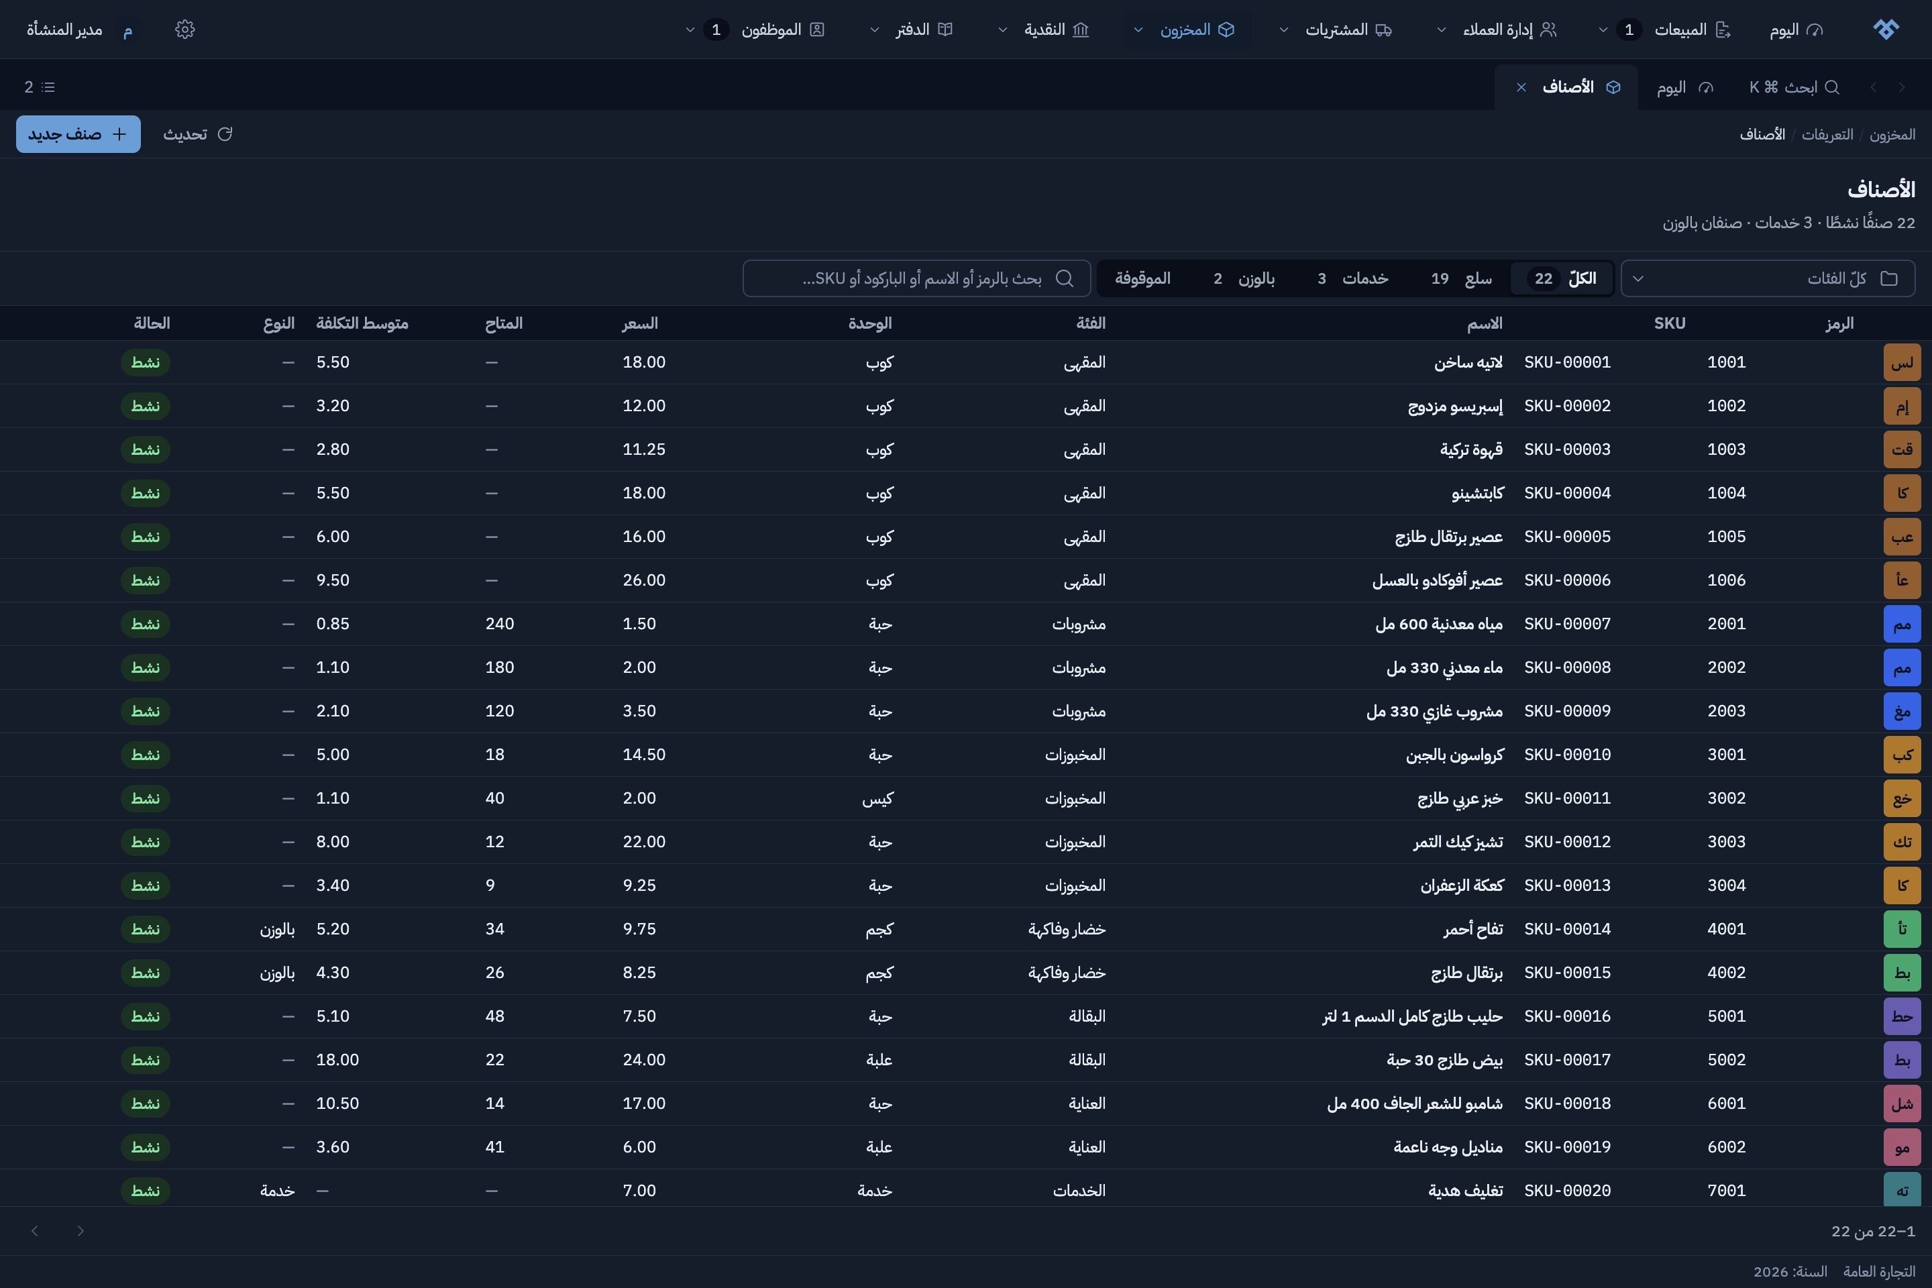The width and height of the screenshot is (1932, 1288).
Task: Go to the previous page arrow in the footer
Action: pyautogui.click(x=80, y=1230)
